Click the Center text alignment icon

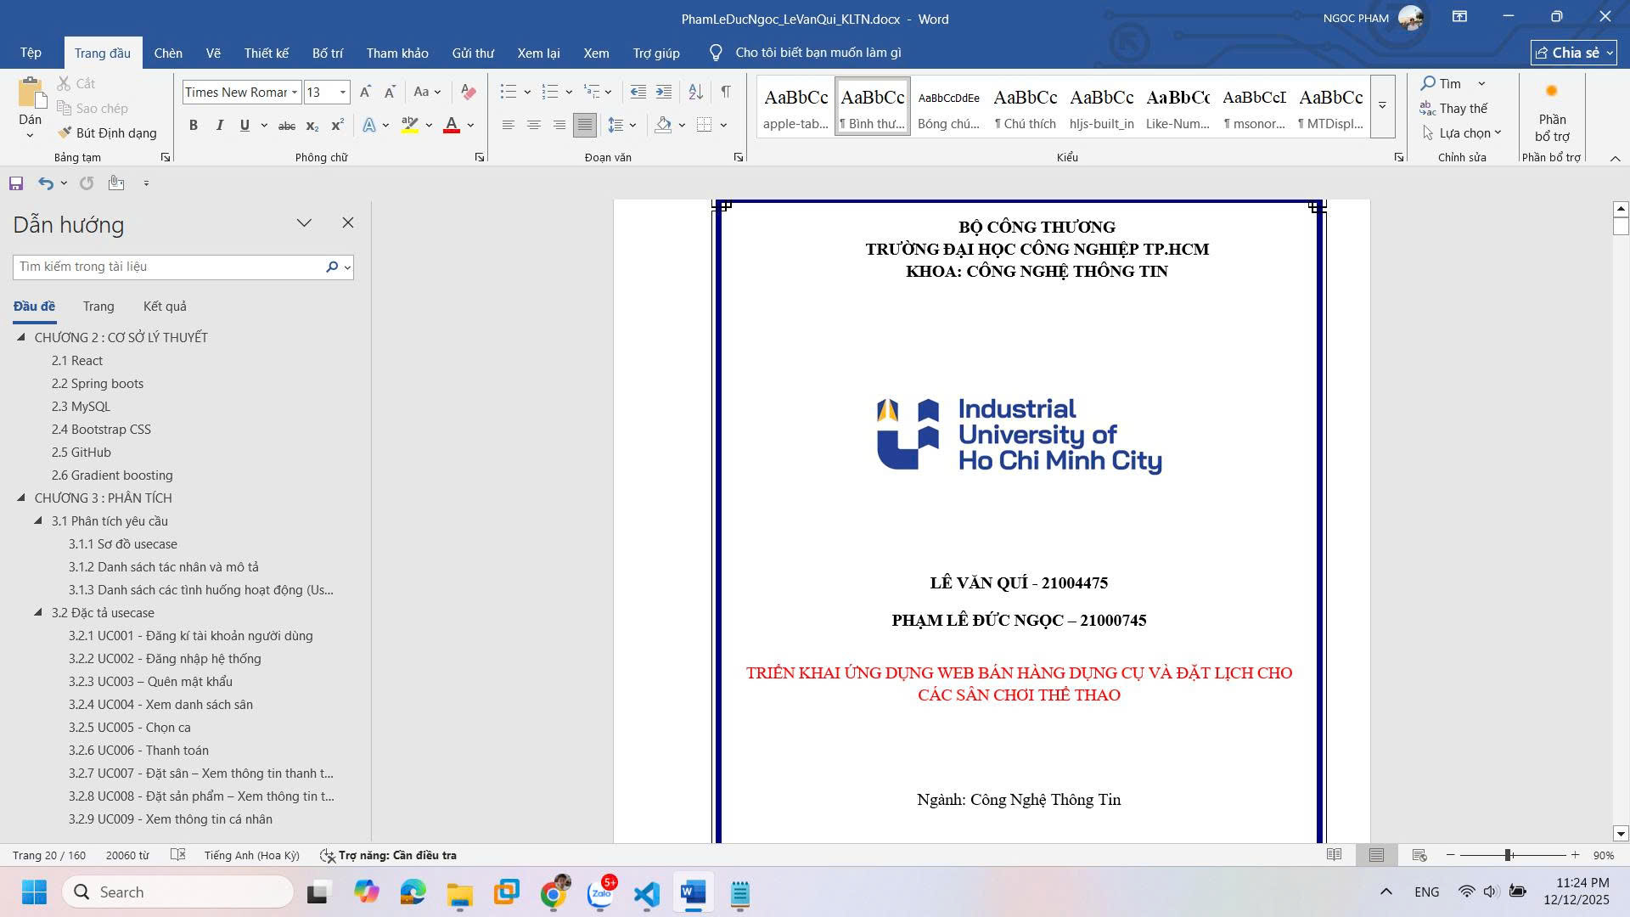point(533,125)
